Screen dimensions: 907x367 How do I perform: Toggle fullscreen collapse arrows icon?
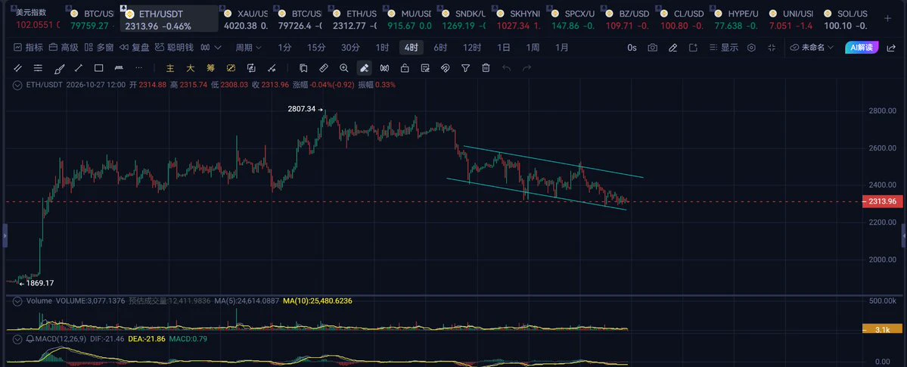tap(772, 48)
